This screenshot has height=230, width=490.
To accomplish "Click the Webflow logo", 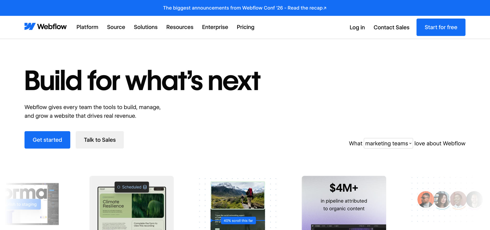I will coord(45,27).
